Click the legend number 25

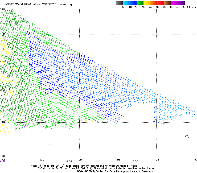[x=150, y=7]
